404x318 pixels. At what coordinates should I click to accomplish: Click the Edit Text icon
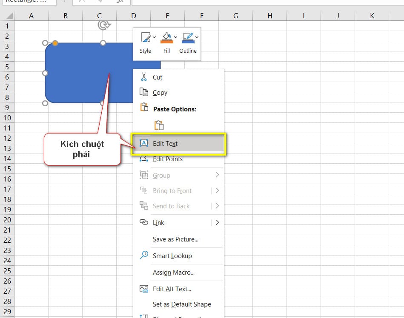pos(145,144)
